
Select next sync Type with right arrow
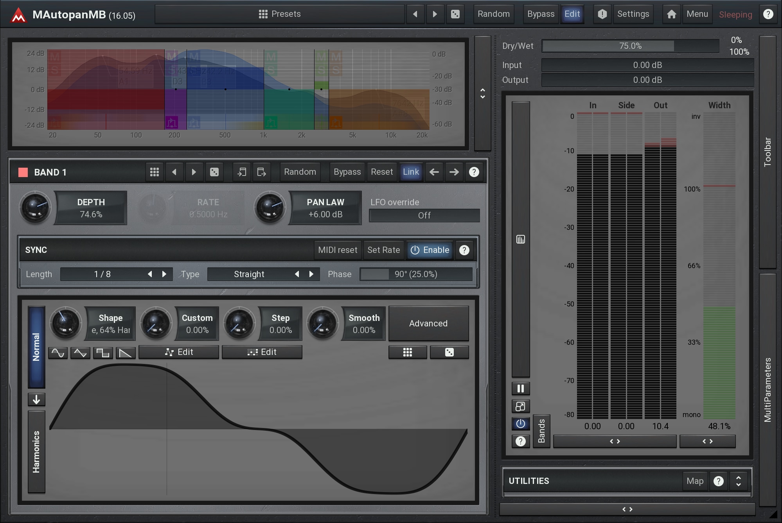311,274
